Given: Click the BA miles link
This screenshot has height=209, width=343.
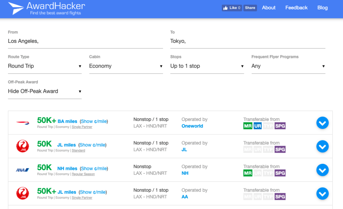Looking at the screenshot, I should point(67,121).
